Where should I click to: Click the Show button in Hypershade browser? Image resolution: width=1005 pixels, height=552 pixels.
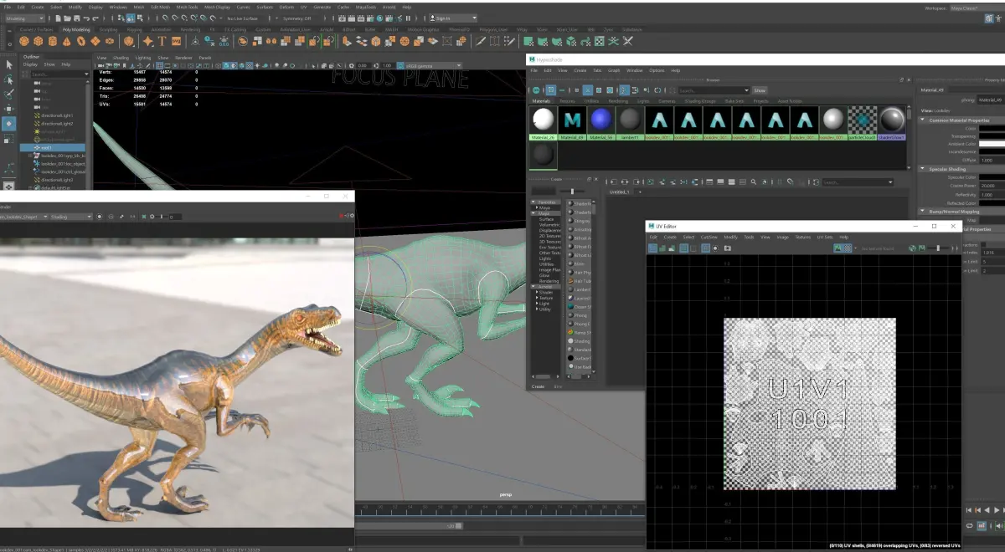point(760,89)
